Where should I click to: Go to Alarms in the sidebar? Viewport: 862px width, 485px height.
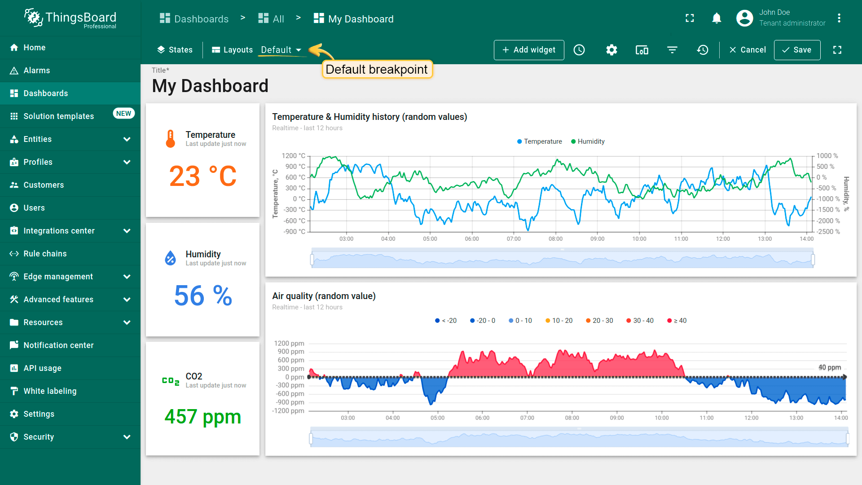pyautogui.click(x=37, y=71)
